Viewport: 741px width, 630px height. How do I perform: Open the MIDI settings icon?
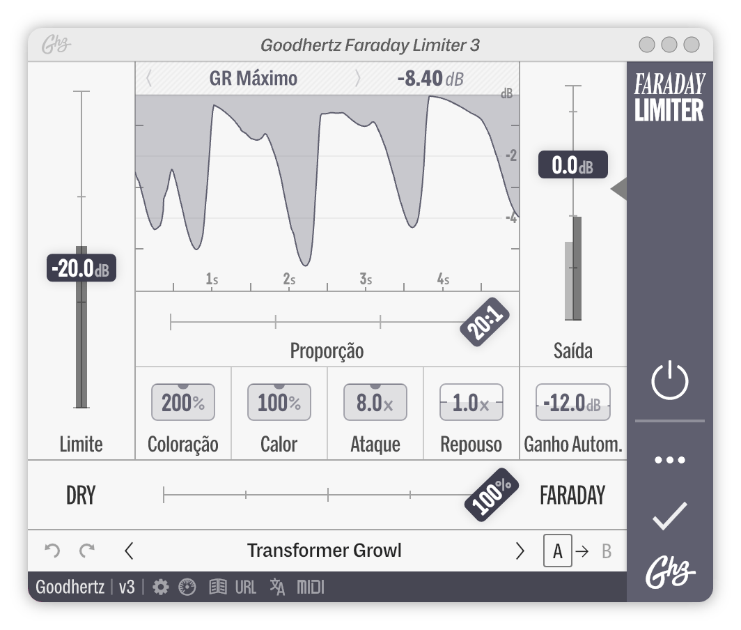(x=311, y=587)
